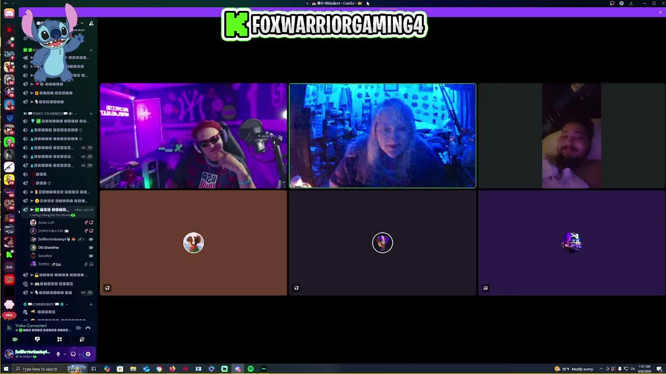
Task: Open Firefox from the taskbar
Action: pyautogui.click(x=172, y=369)
